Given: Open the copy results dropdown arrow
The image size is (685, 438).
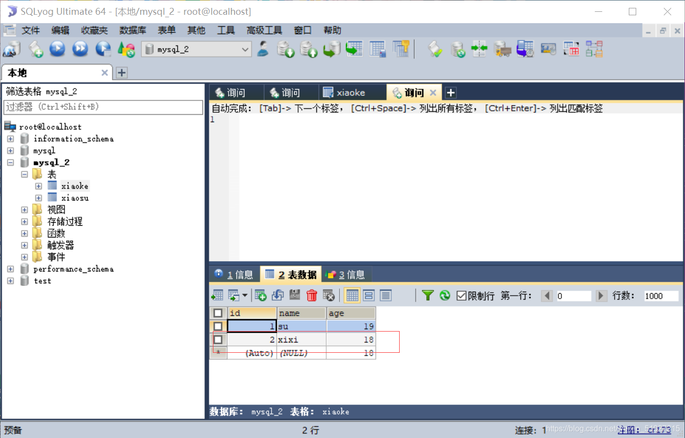Looking at the screenshot, I should pos(245,296).
